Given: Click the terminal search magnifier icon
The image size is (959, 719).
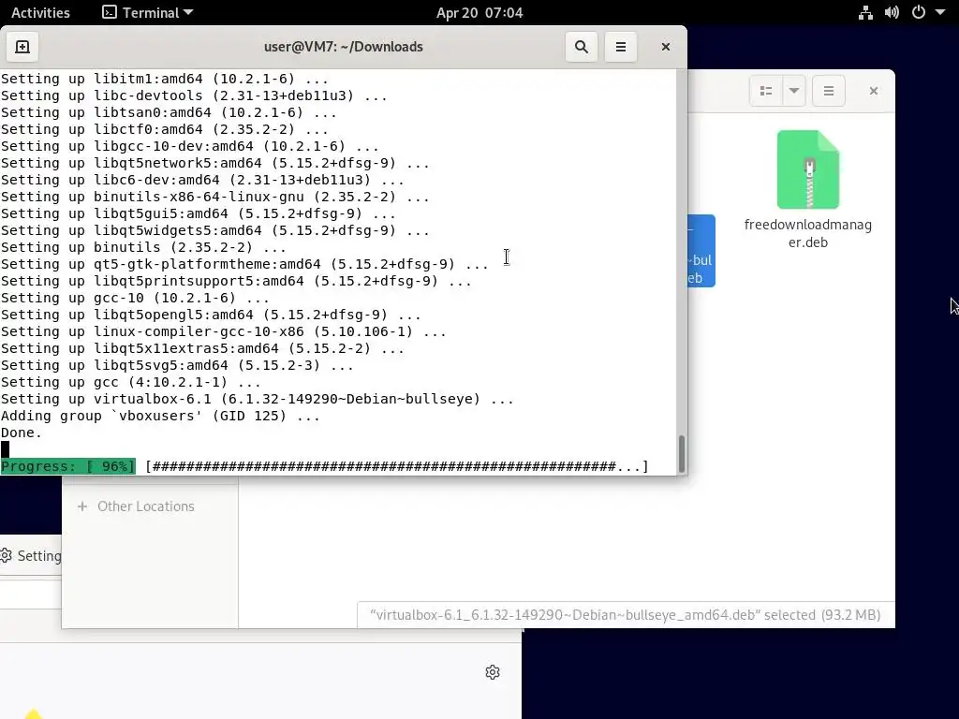Looking at the screenshot, I should click(581, 47).
